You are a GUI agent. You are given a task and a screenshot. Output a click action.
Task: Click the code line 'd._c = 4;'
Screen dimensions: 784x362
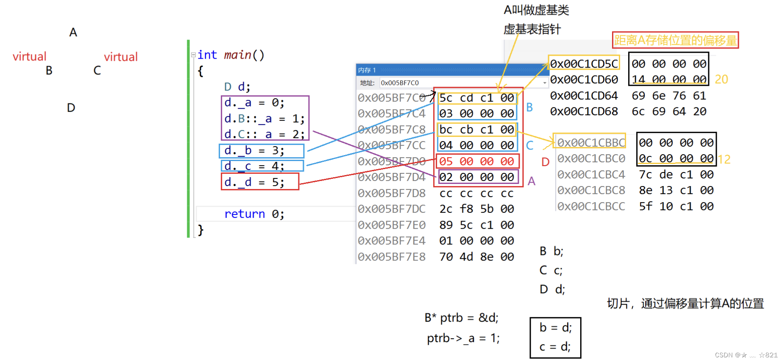[x=254, y=166]
